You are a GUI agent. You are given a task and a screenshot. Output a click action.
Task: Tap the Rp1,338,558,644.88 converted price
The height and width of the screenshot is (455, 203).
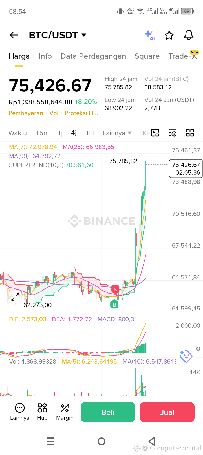[40, 102]
